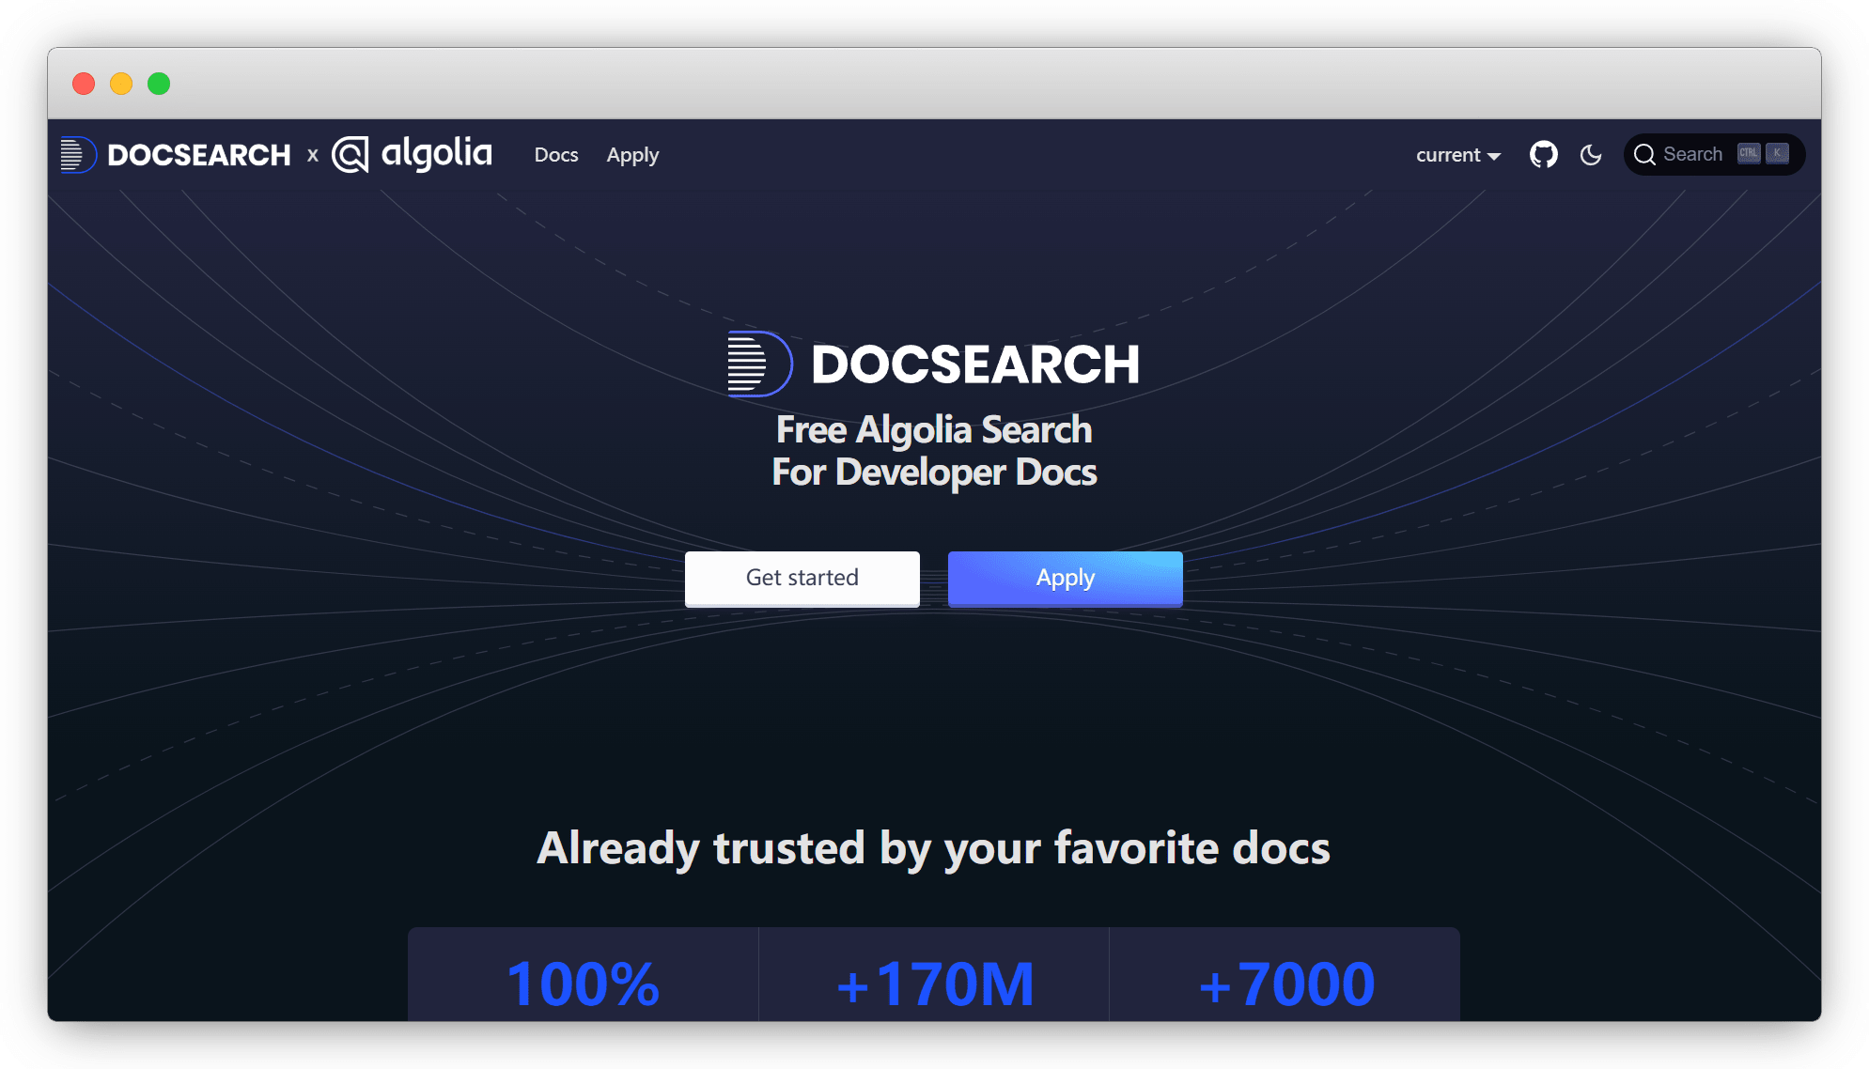Toggle dark mode with moon icon

pyautogui.click(x=1591, y=155)
